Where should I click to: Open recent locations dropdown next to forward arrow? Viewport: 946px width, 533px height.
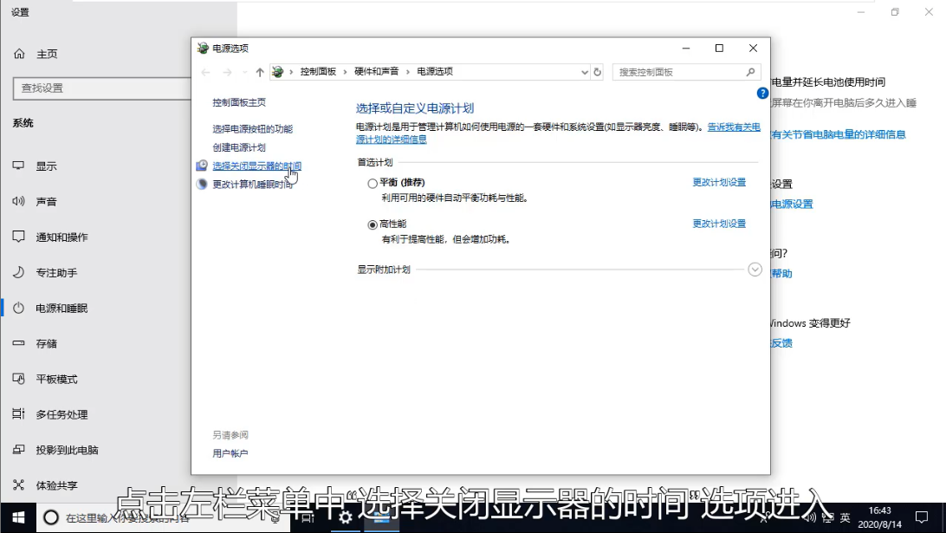(x=244, y=72)
